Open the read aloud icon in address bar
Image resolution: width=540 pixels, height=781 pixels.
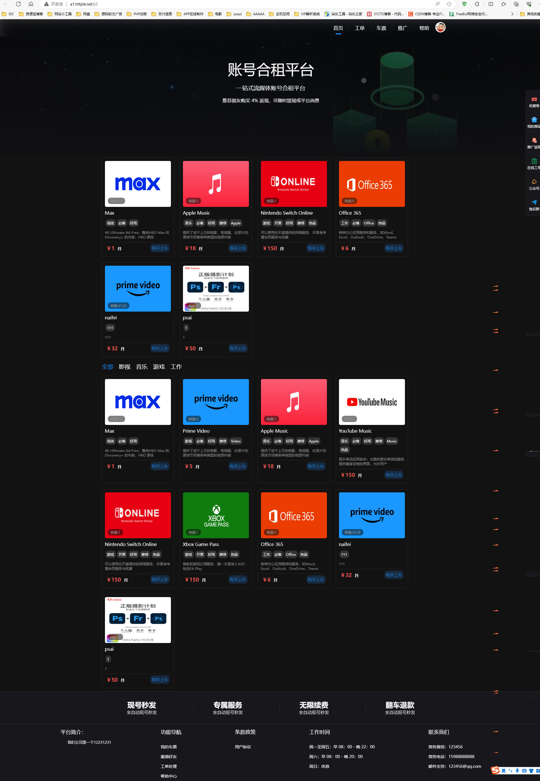[438, 4]
